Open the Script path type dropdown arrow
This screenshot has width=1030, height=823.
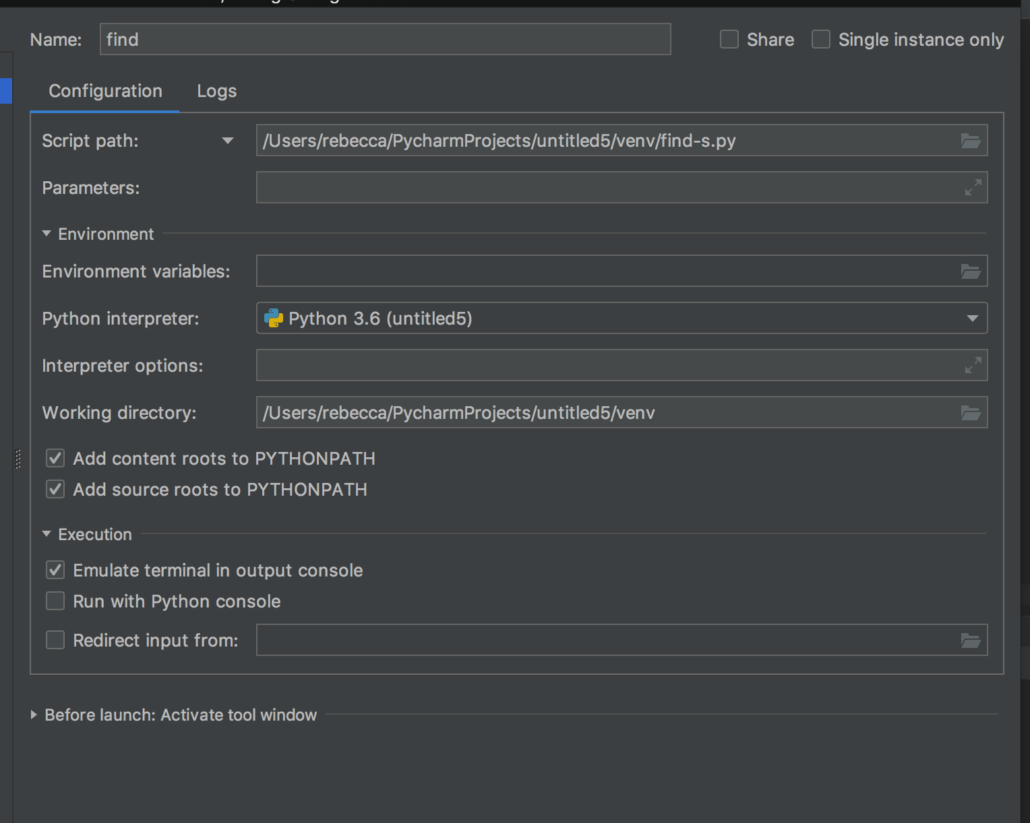[x=228, y=141]
